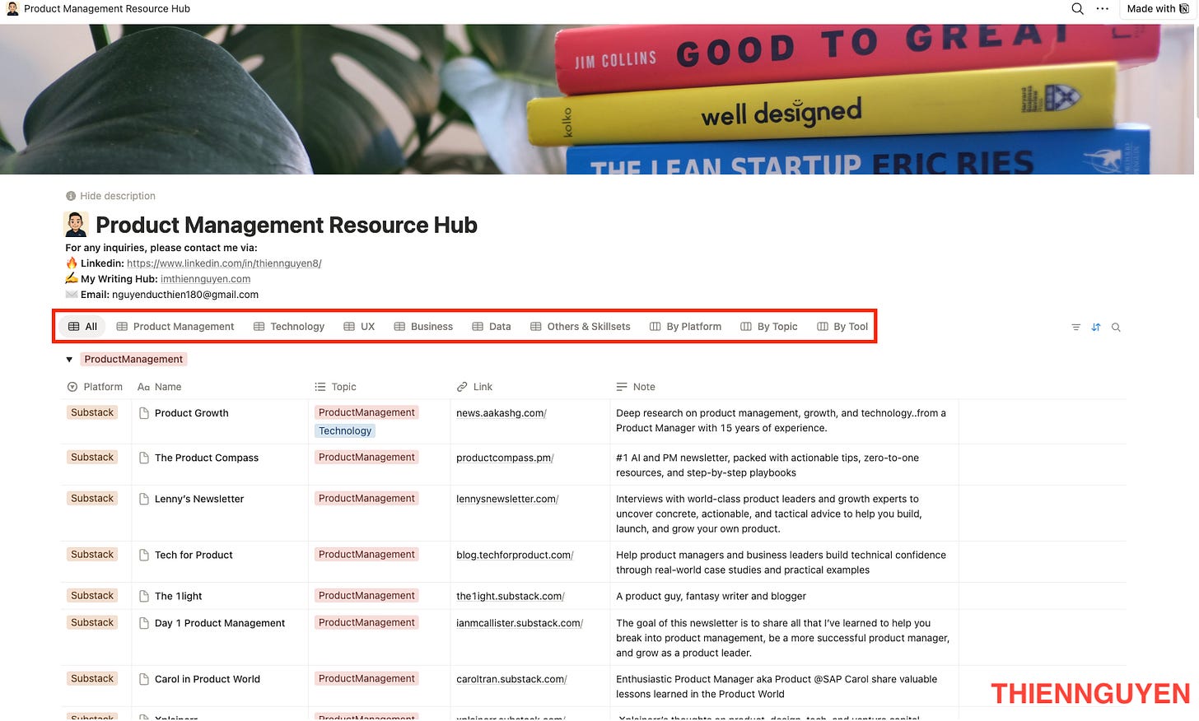1199x721 pixels.
Task: Open the imthiennguyen.com writing hub link
Action: click(205, 279)
